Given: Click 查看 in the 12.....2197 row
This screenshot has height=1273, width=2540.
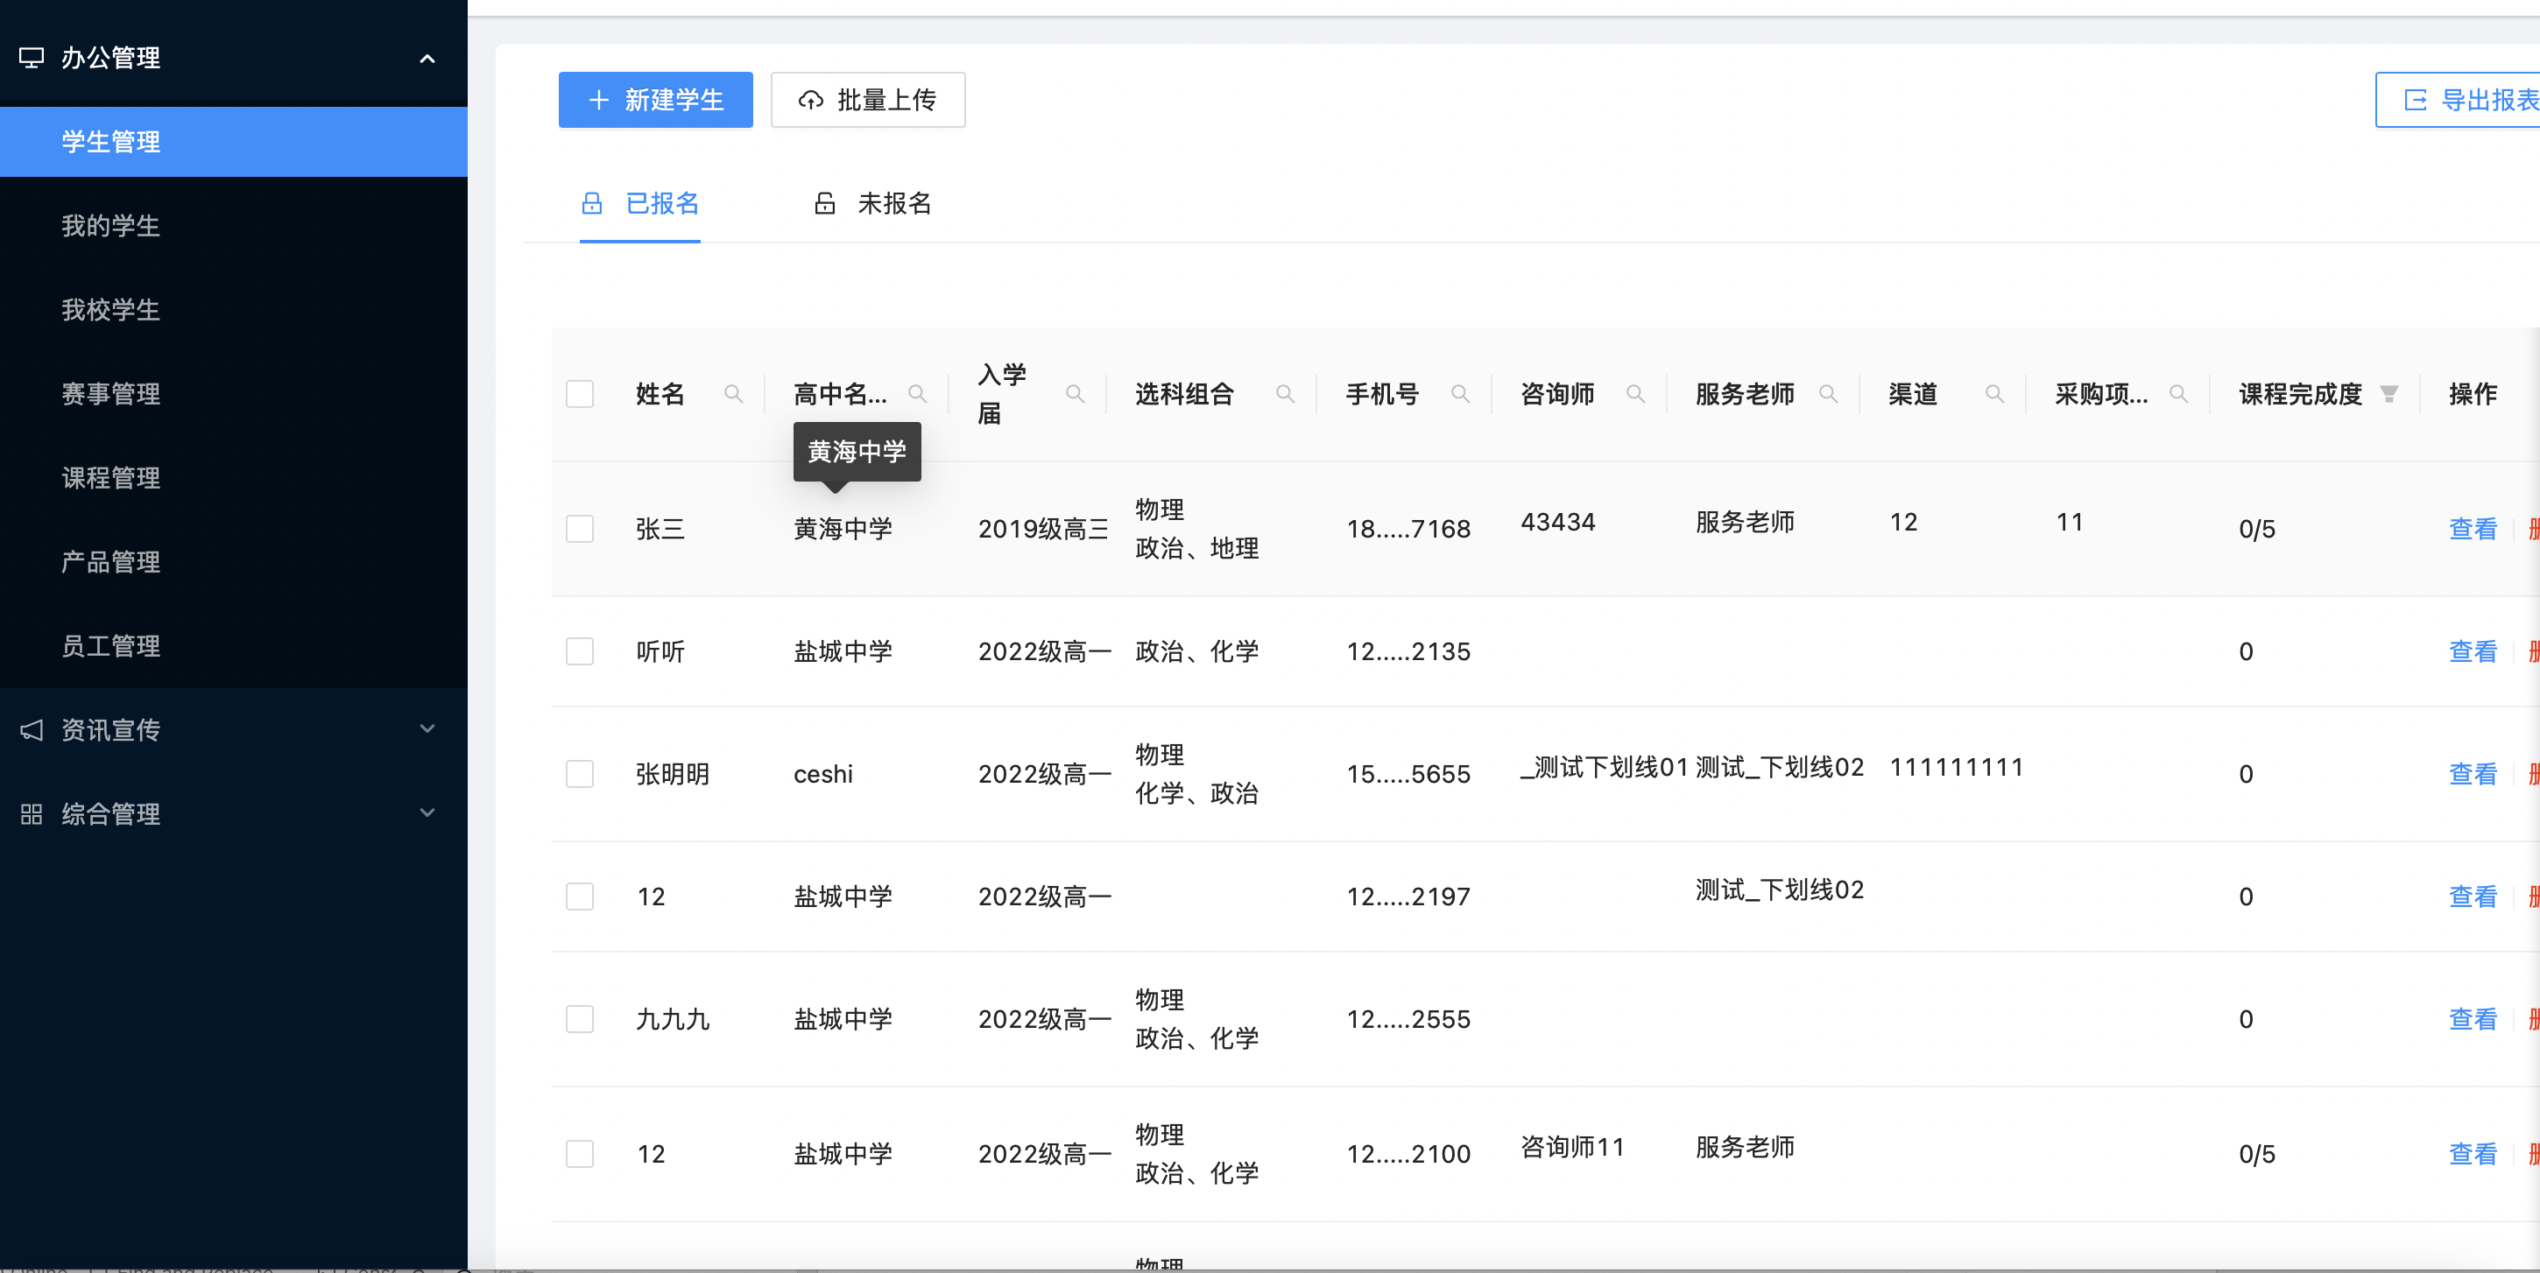Looking at the screenshot, I should click(2473, 897).
